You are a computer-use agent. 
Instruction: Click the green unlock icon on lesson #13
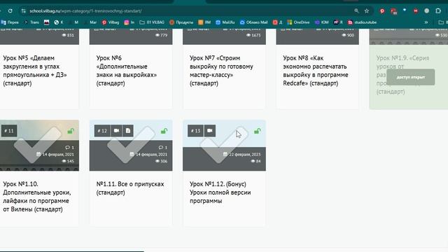coord(257,131)
